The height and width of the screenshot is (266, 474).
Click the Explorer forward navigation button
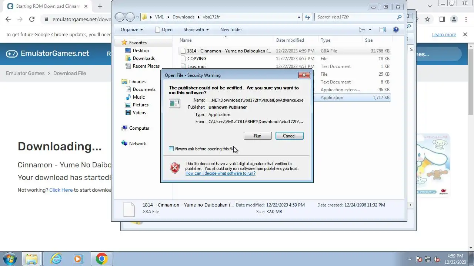[x=130, y=17]
